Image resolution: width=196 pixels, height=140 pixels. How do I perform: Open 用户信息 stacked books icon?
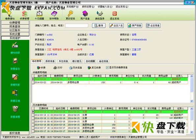point(85,15)
